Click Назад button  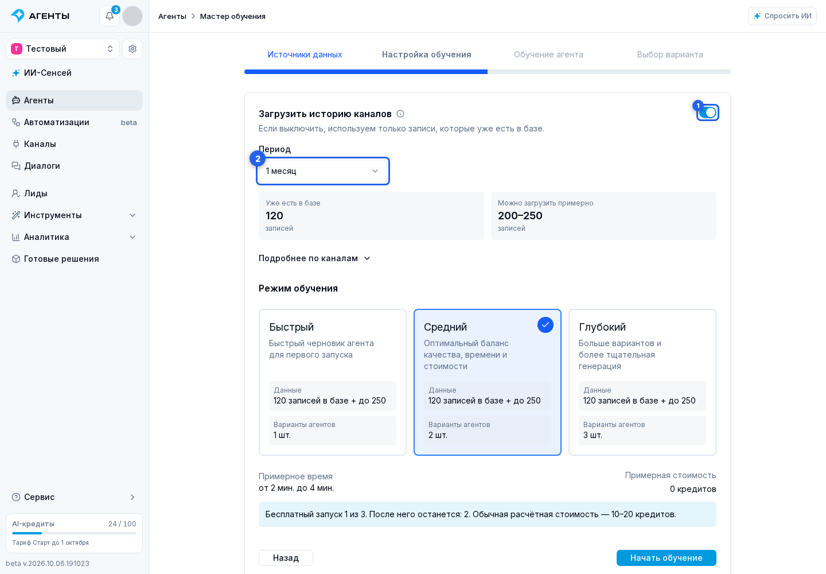(286, 558)
